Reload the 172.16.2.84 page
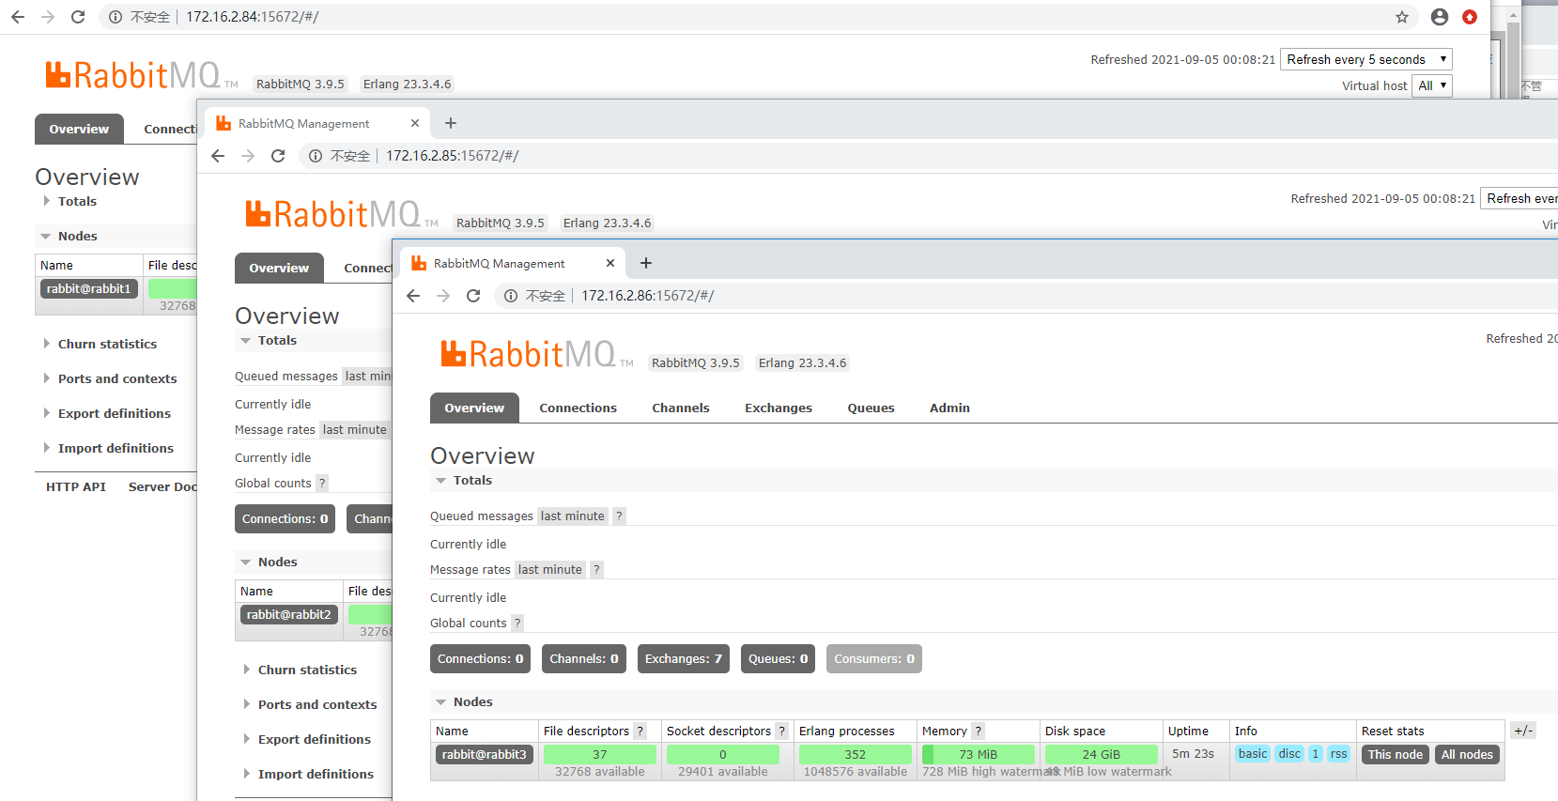This screenshot has height=801, width=1558. (78, 17)
